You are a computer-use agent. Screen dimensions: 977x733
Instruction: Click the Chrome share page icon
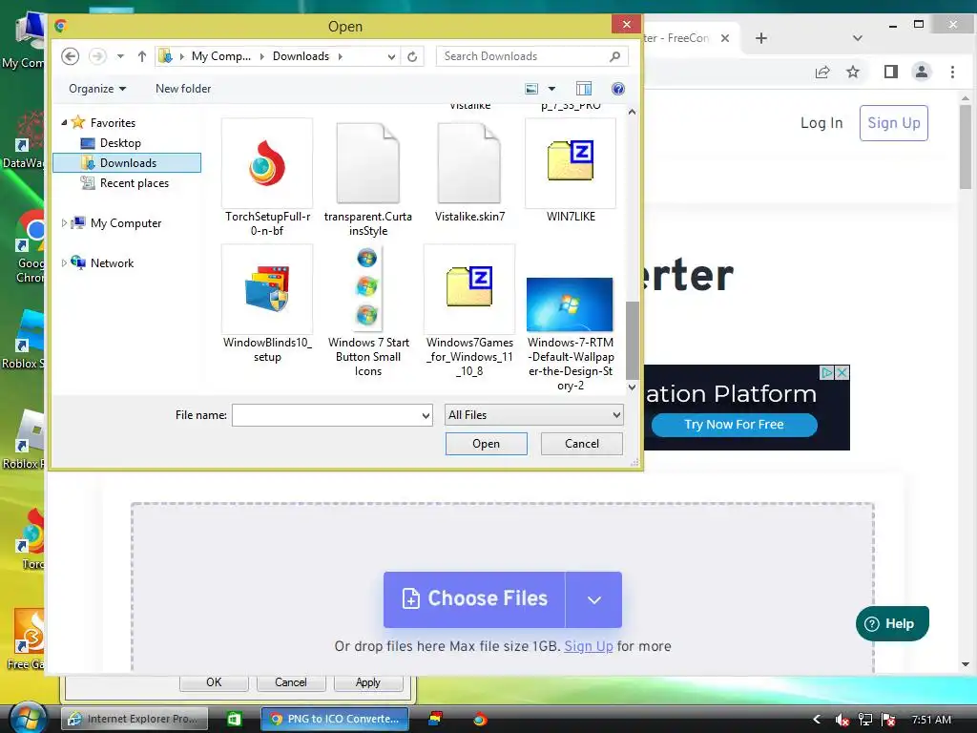[x=822, y=73]
